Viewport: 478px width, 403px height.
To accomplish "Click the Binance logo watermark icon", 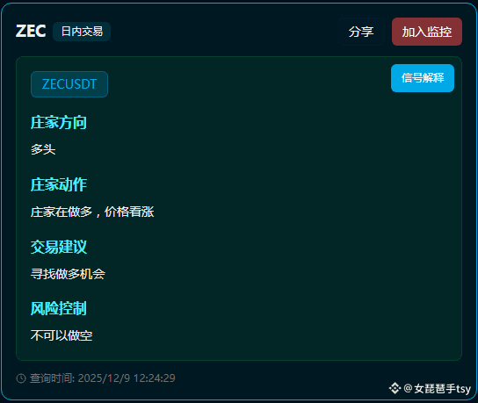I will tap(395, 388).
